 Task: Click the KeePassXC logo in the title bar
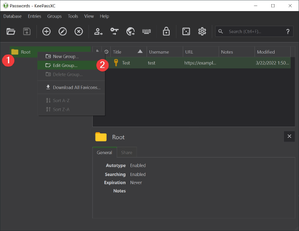(6, 6)
